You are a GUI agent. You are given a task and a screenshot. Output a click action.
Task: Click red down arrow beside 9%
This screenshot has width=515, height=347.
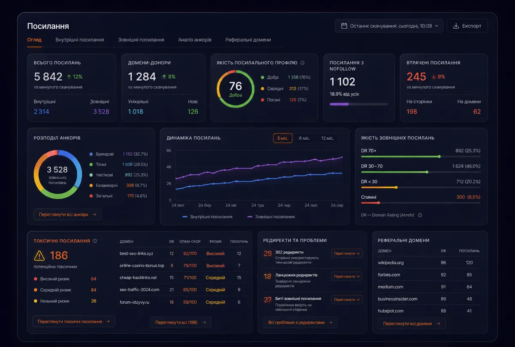pyautogui.click(x=433, y=77)
